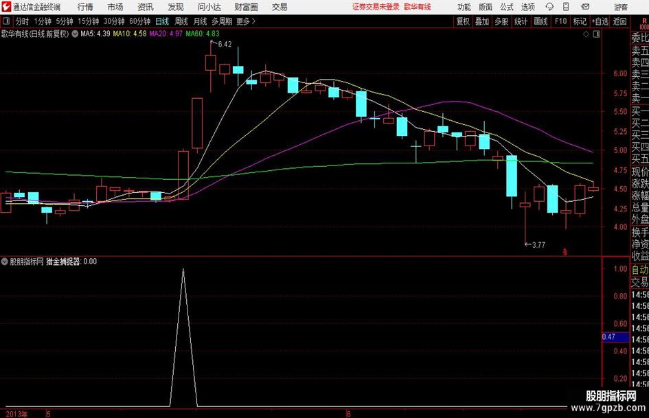
Task: Click the 歌华有线(日线 前复权) chart title
Action: coord(35,34)
